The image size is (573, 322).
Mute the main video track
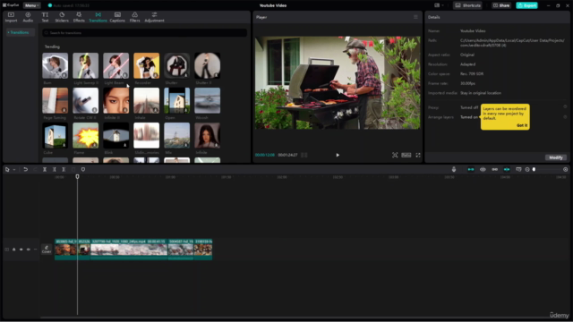[x=28, y=250]
